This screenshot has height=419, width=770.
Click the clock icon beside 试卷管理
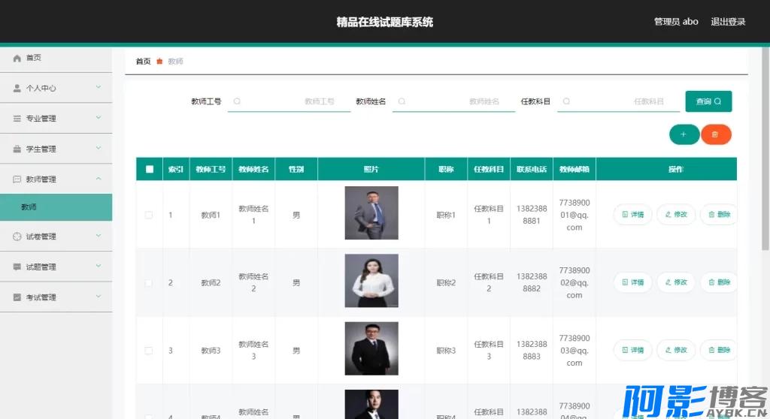[17, 237]
